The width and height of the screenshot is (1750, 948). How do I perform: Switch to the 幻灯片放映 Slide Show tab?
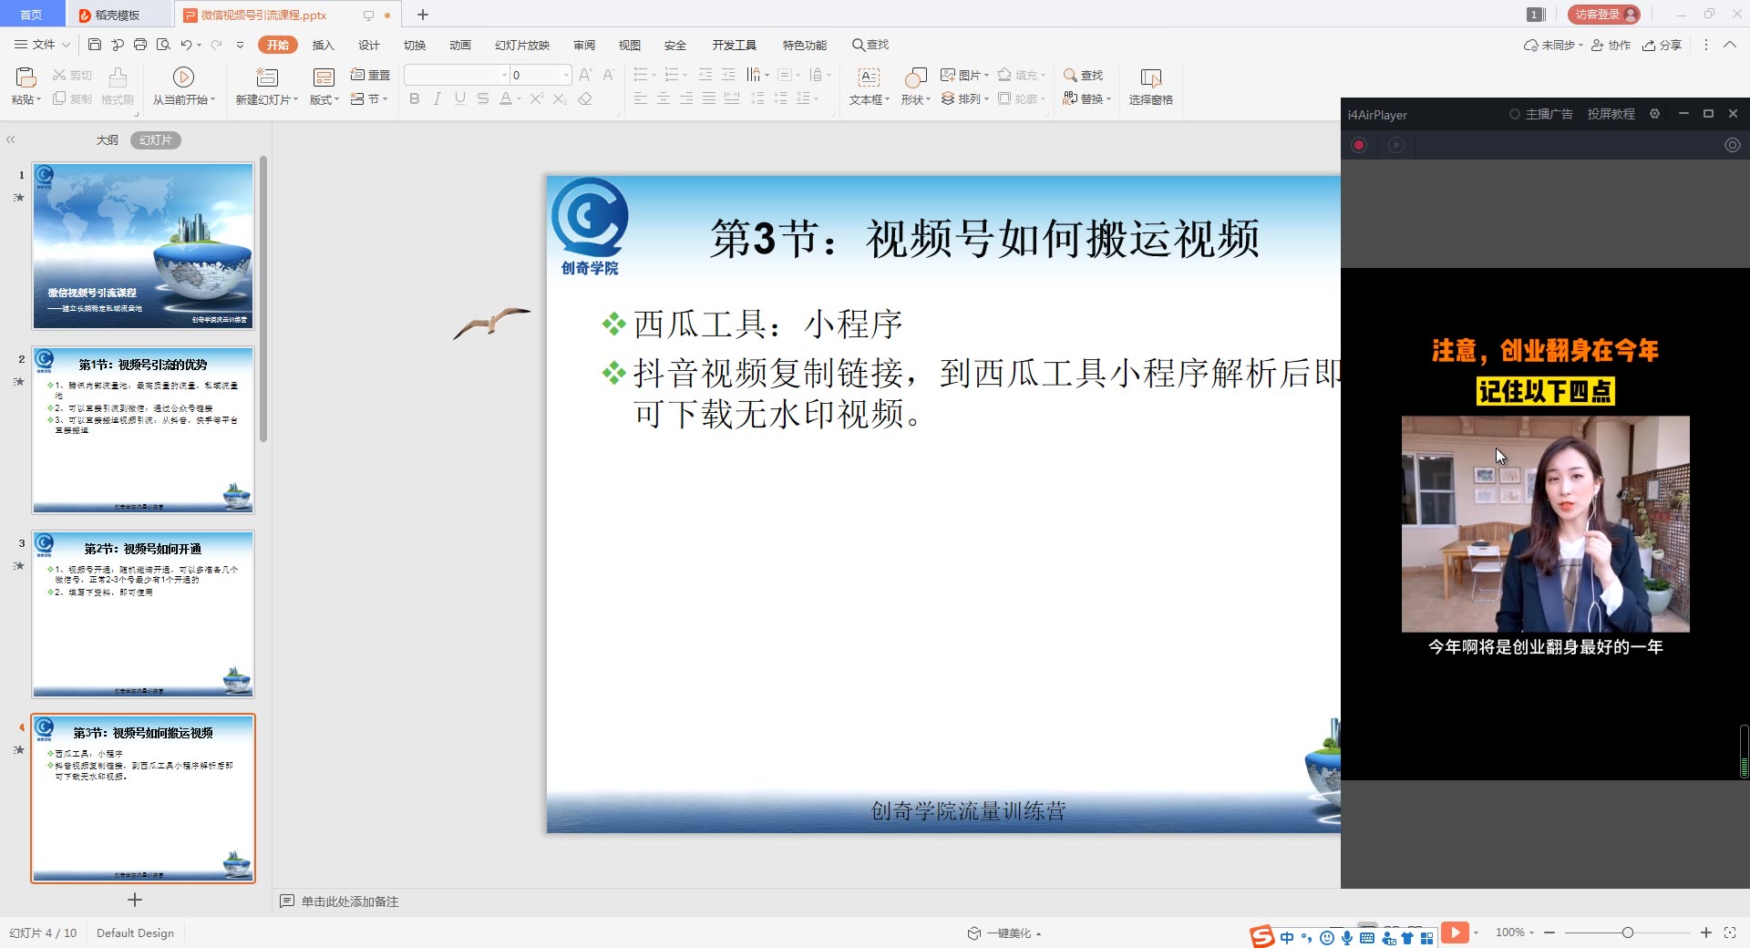(x=522, y=45)
